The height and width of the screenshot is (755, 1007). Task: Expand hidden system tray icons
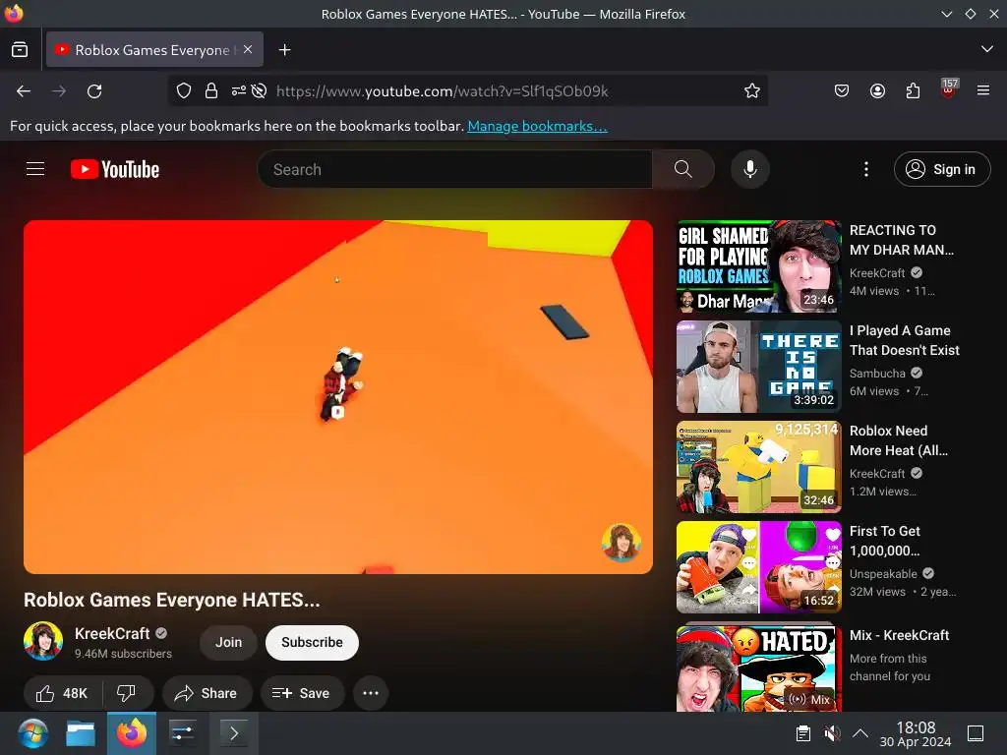pyautogui.click(x=859, y=733)
